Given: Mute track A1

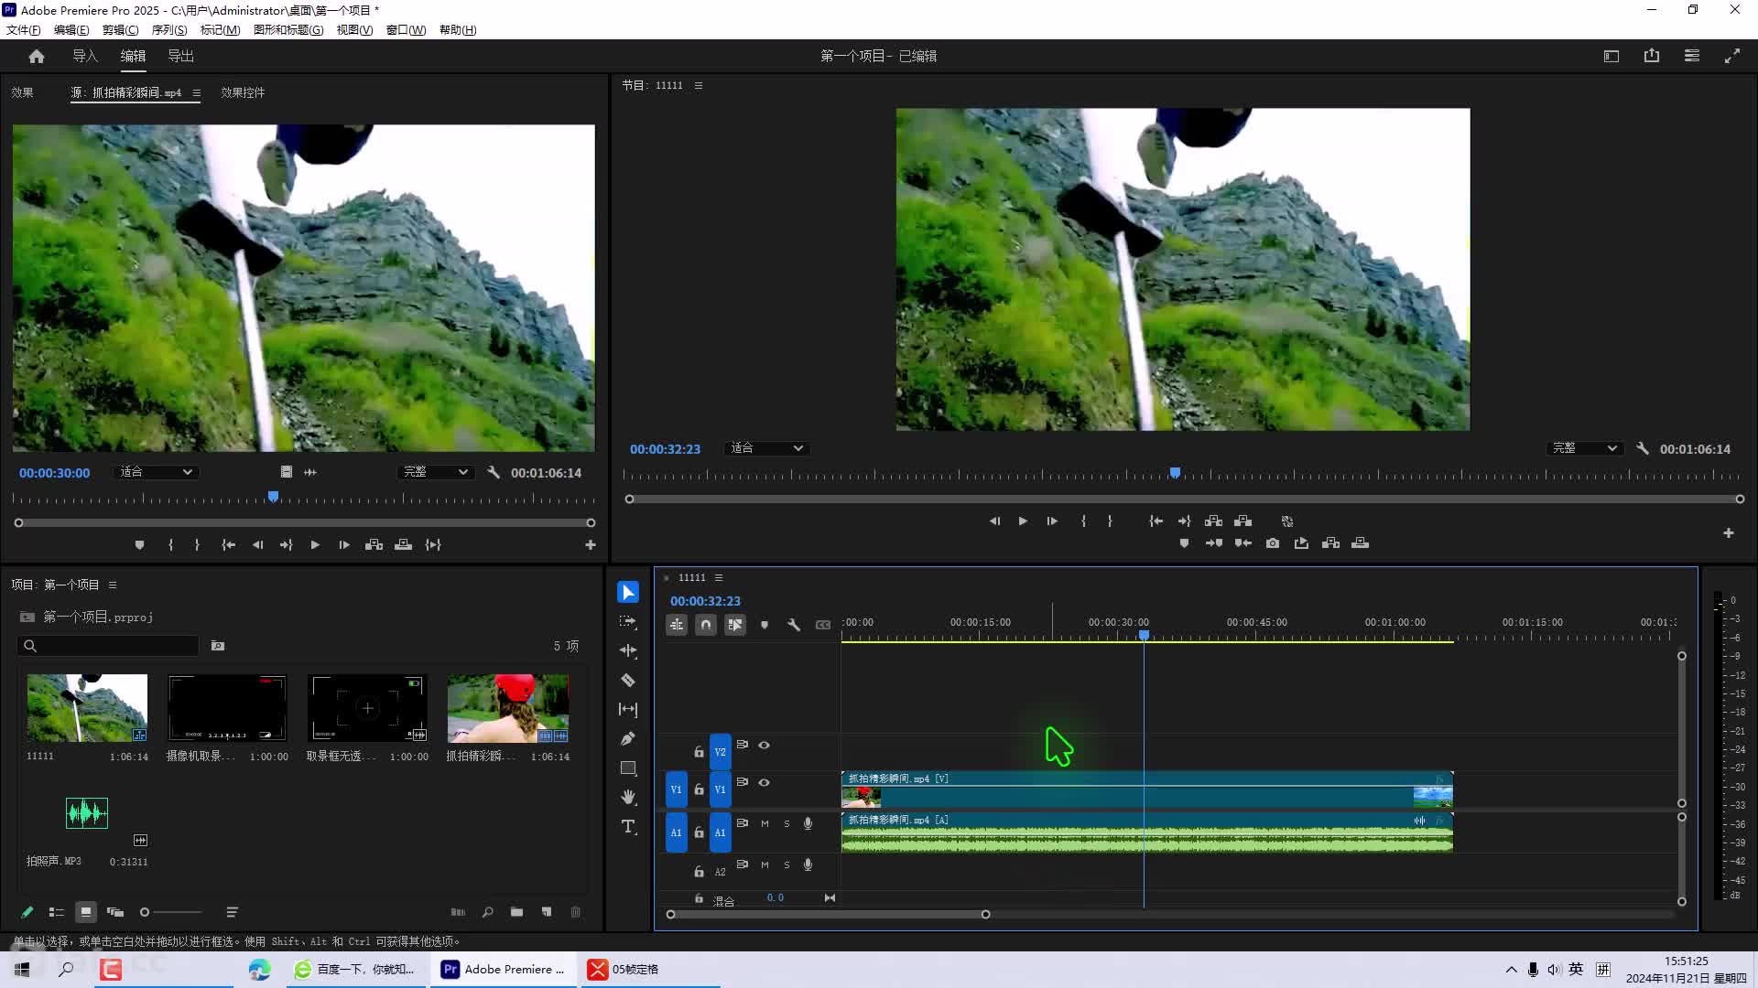Looking at the screenshot, I should coord(765,824).
